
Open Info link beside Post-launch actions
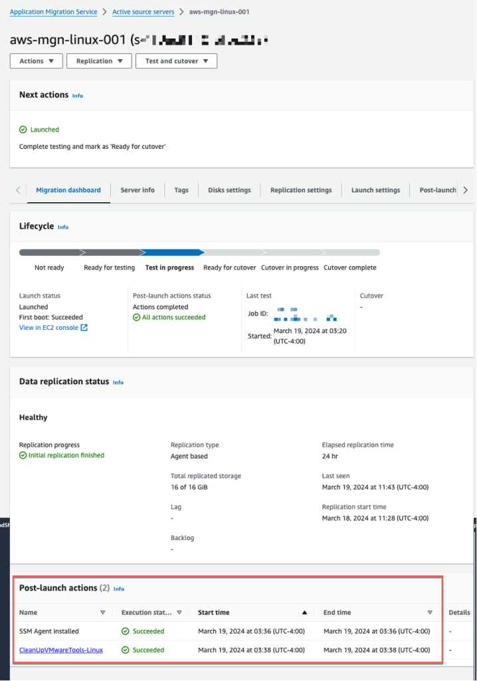[118, 589]
